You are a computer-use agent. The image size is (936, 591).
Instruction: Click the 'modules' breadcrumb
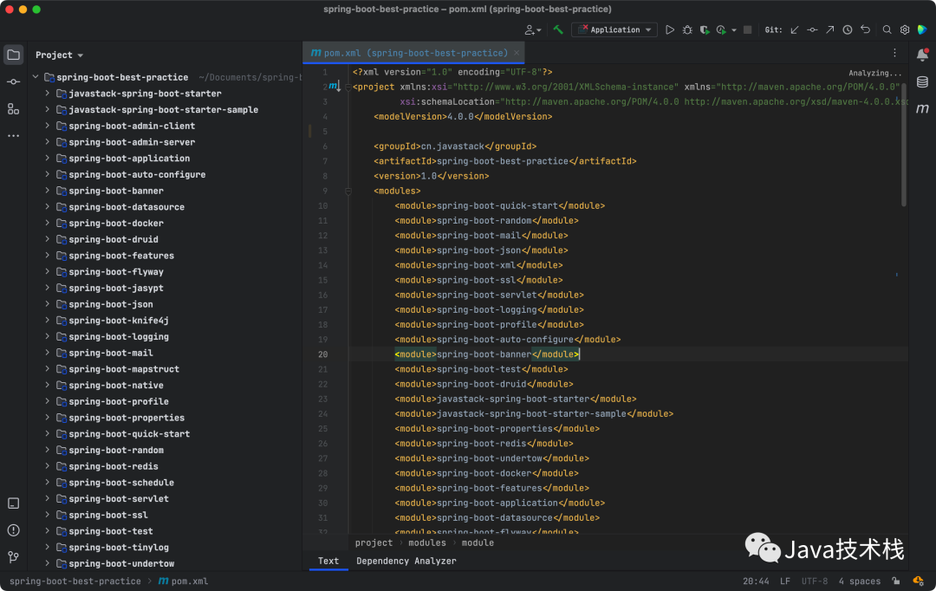tap(426, 542)
